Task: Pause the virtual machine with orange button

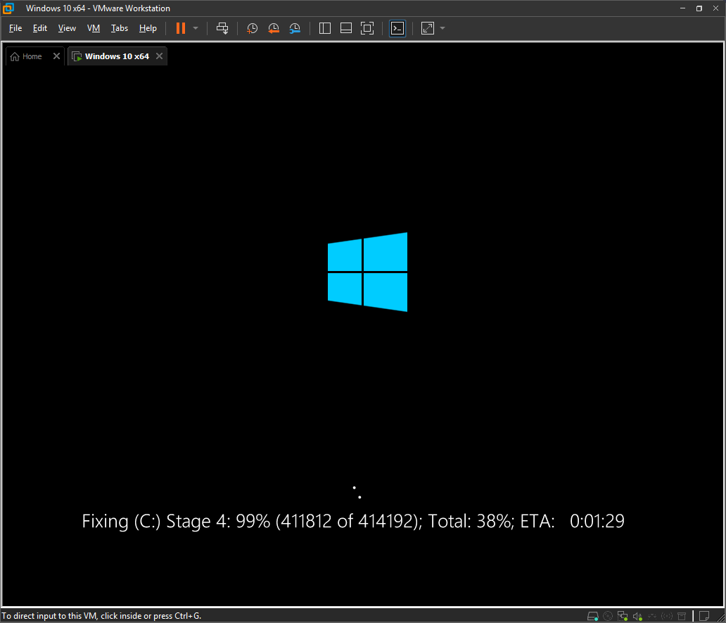Action: click(x=181, y=28)
